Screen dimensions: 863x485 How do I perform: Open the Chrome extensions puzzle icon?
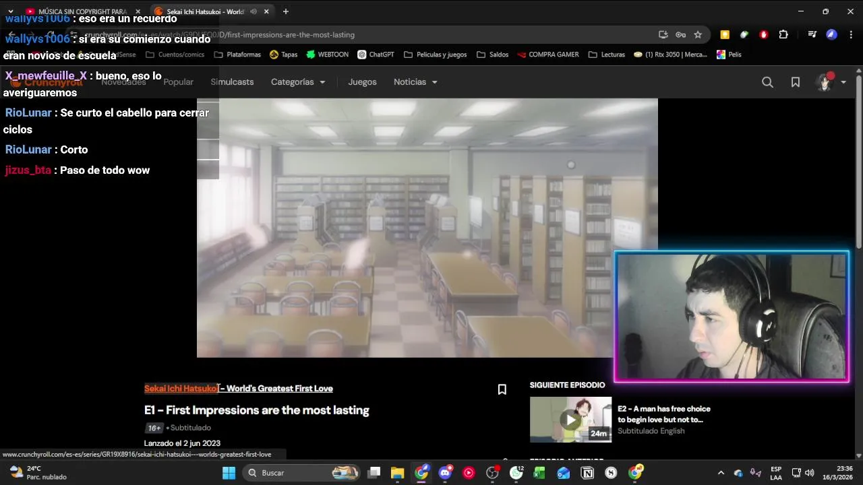coord(783,35)
